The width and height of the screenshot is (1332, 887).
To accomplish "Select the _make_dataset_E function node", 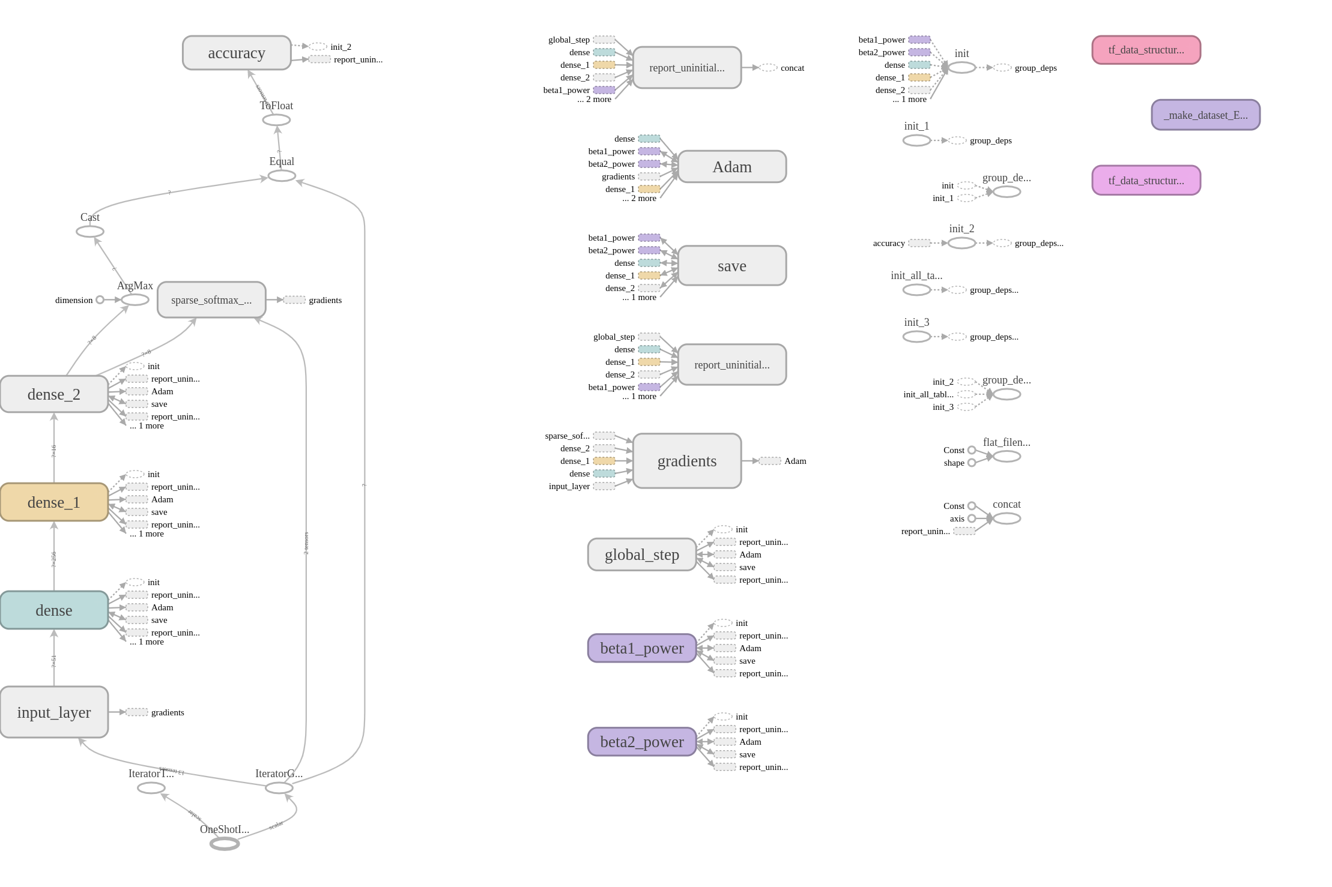I will pos(1205,115).
